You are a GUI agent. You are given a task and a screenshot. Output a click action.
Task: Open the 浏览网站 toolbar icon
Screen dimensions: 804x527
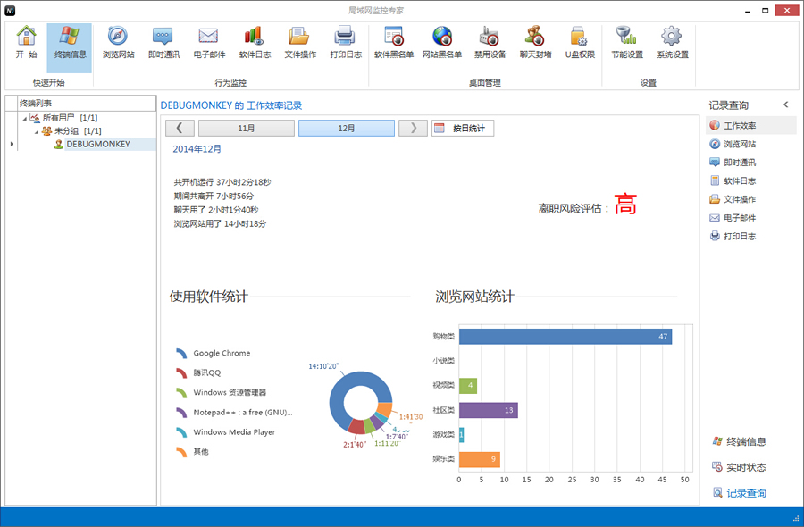click(x=118, y=42)
